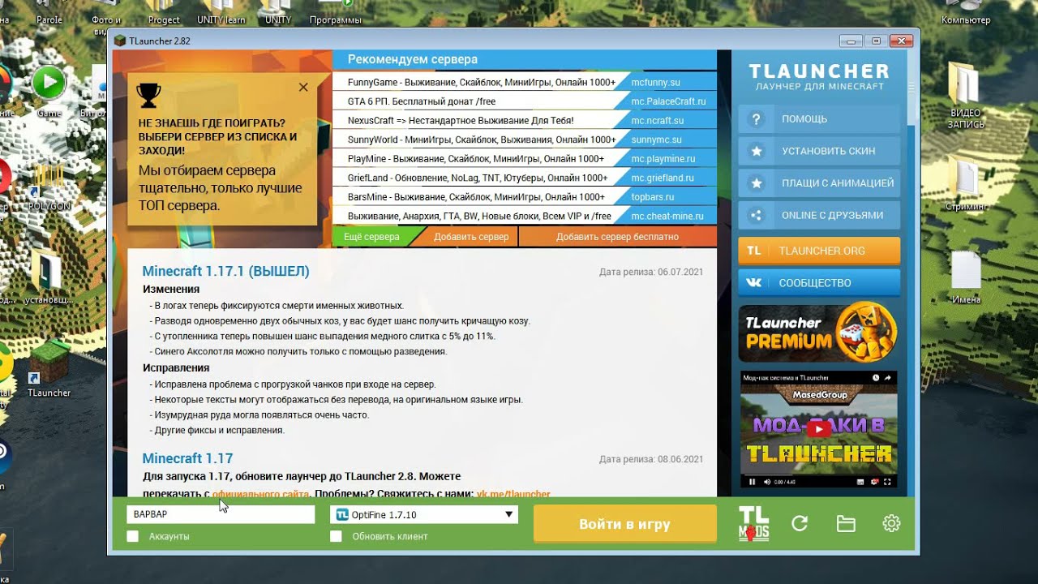The image size is (1038, 584).
Task: Open the TL Mods mod-pack icon
Action: (753, 523)
